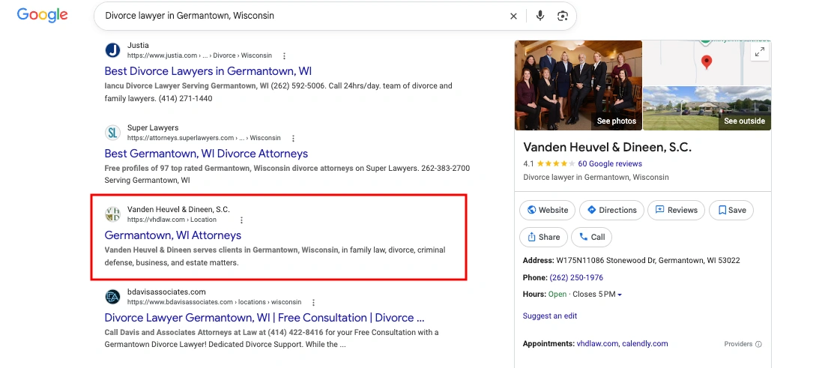Screen dimensions: 822x368
Task: Start voice search with microphone icon
Action: click(540, 16)
